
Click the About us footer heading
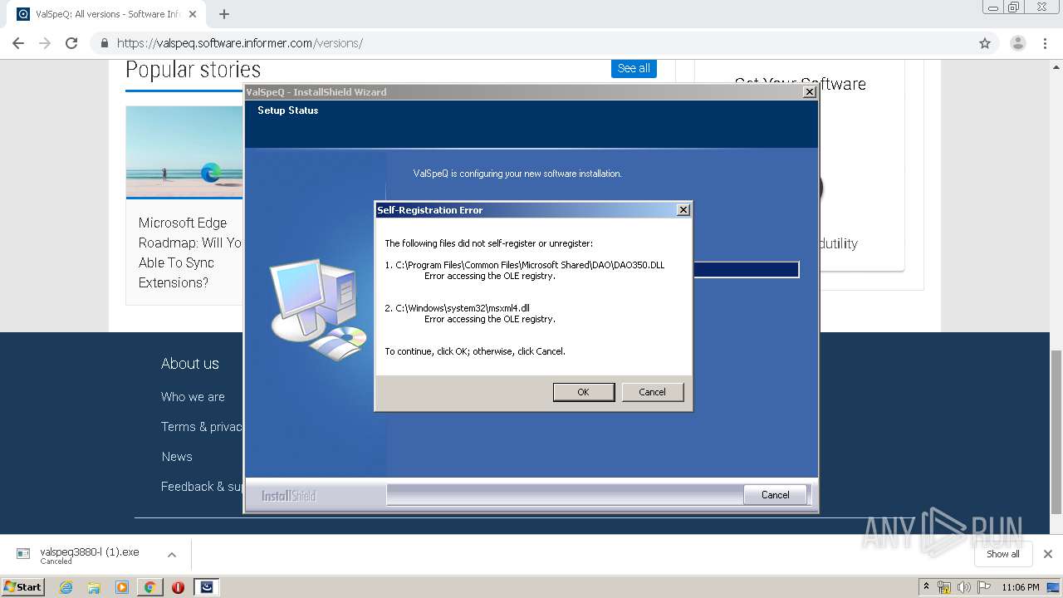(x=190, y=364)
